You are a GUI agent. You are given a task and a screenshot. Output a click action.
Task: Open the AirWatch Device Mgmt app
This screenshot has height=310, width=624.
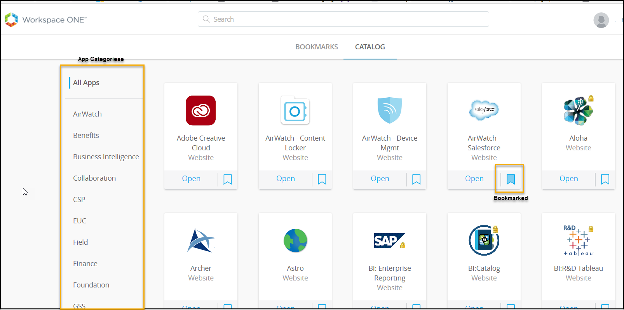coord(380,179)
